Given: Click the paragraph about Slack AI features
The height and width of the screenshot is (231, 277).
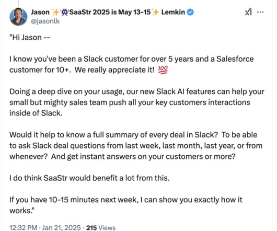Looking at the screenshot, I should pyautogui.click(x=137, y=102).
